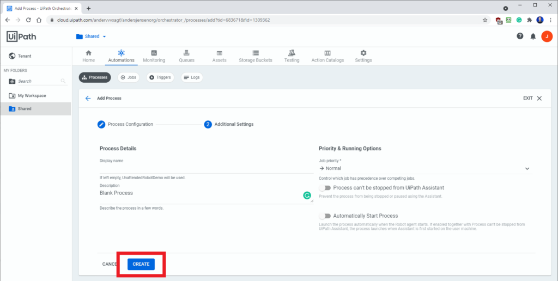Open the Assets tab
The height and width of the screenshot is (281, 558).
(220, 56)
